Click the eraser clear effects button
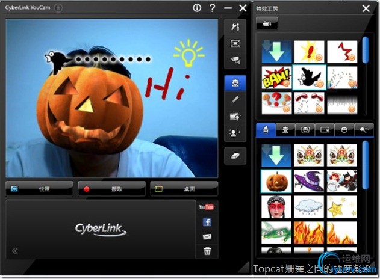The height and width of the screenshot is (279, 380). point(235,156)
